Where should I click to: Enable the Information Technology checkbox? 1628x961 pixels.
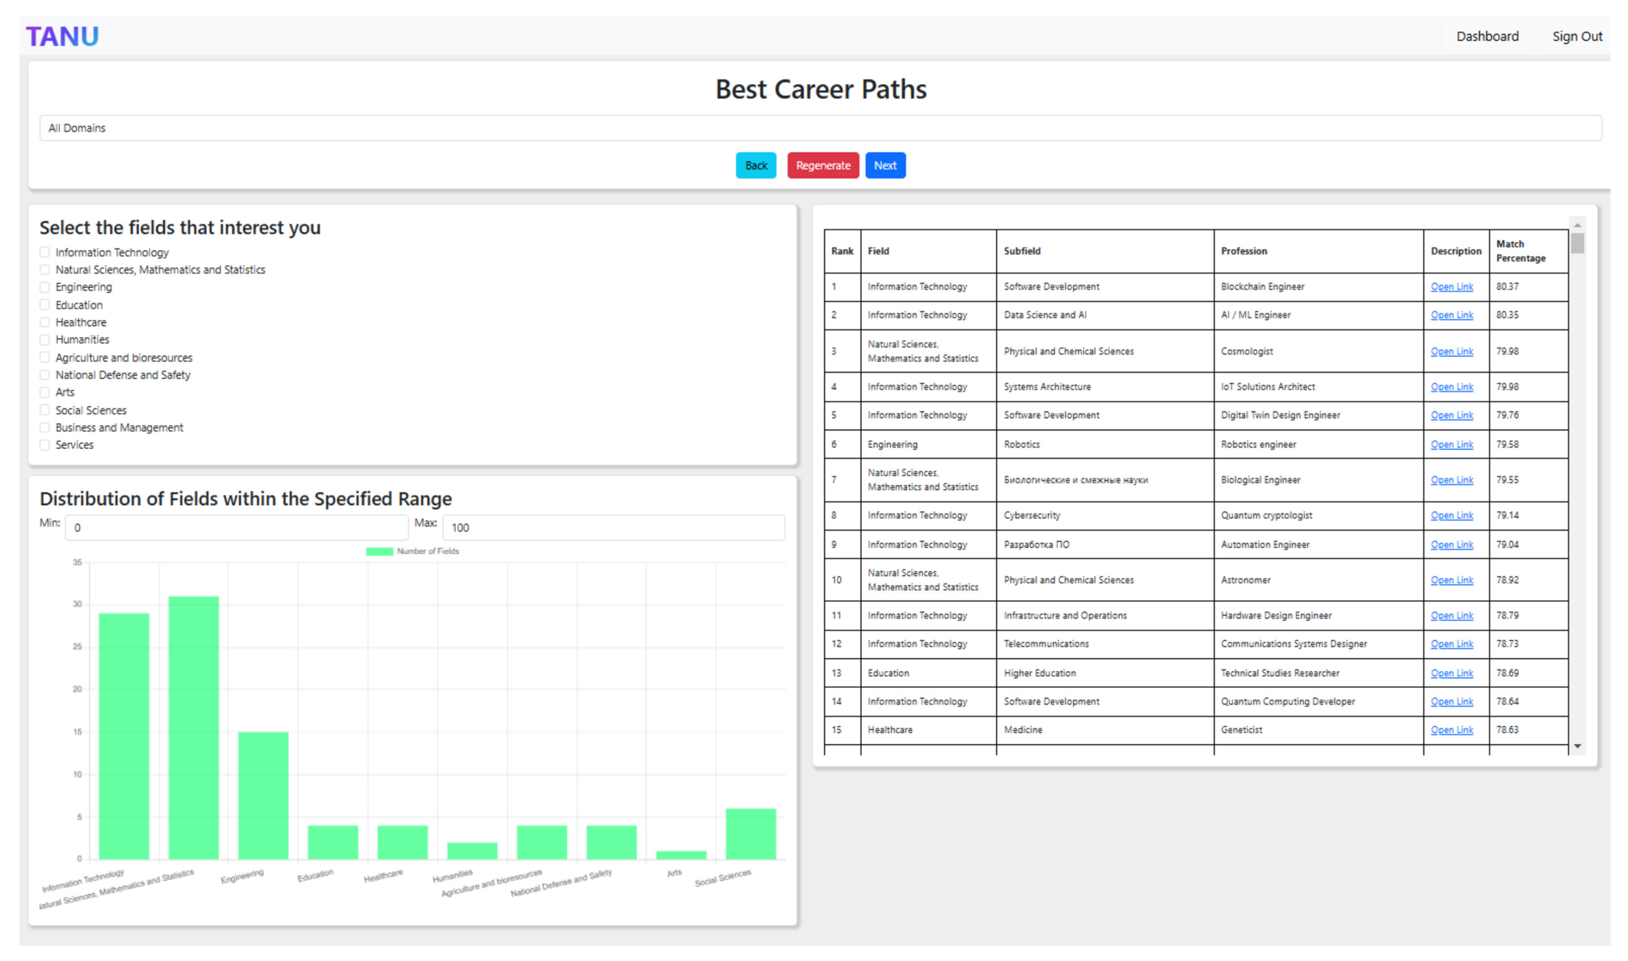[x=44, y=252]
